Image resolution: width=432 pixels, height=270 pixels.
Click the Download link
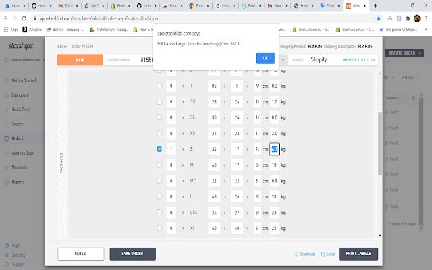[304, 254]
